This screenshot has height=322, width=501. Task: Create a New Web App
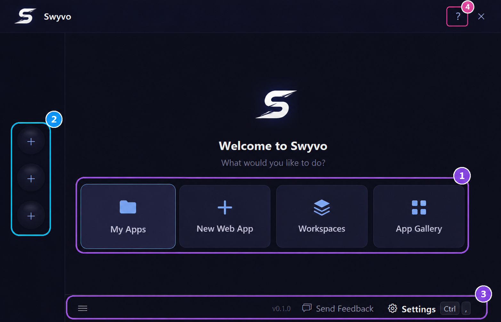point(225,216)
